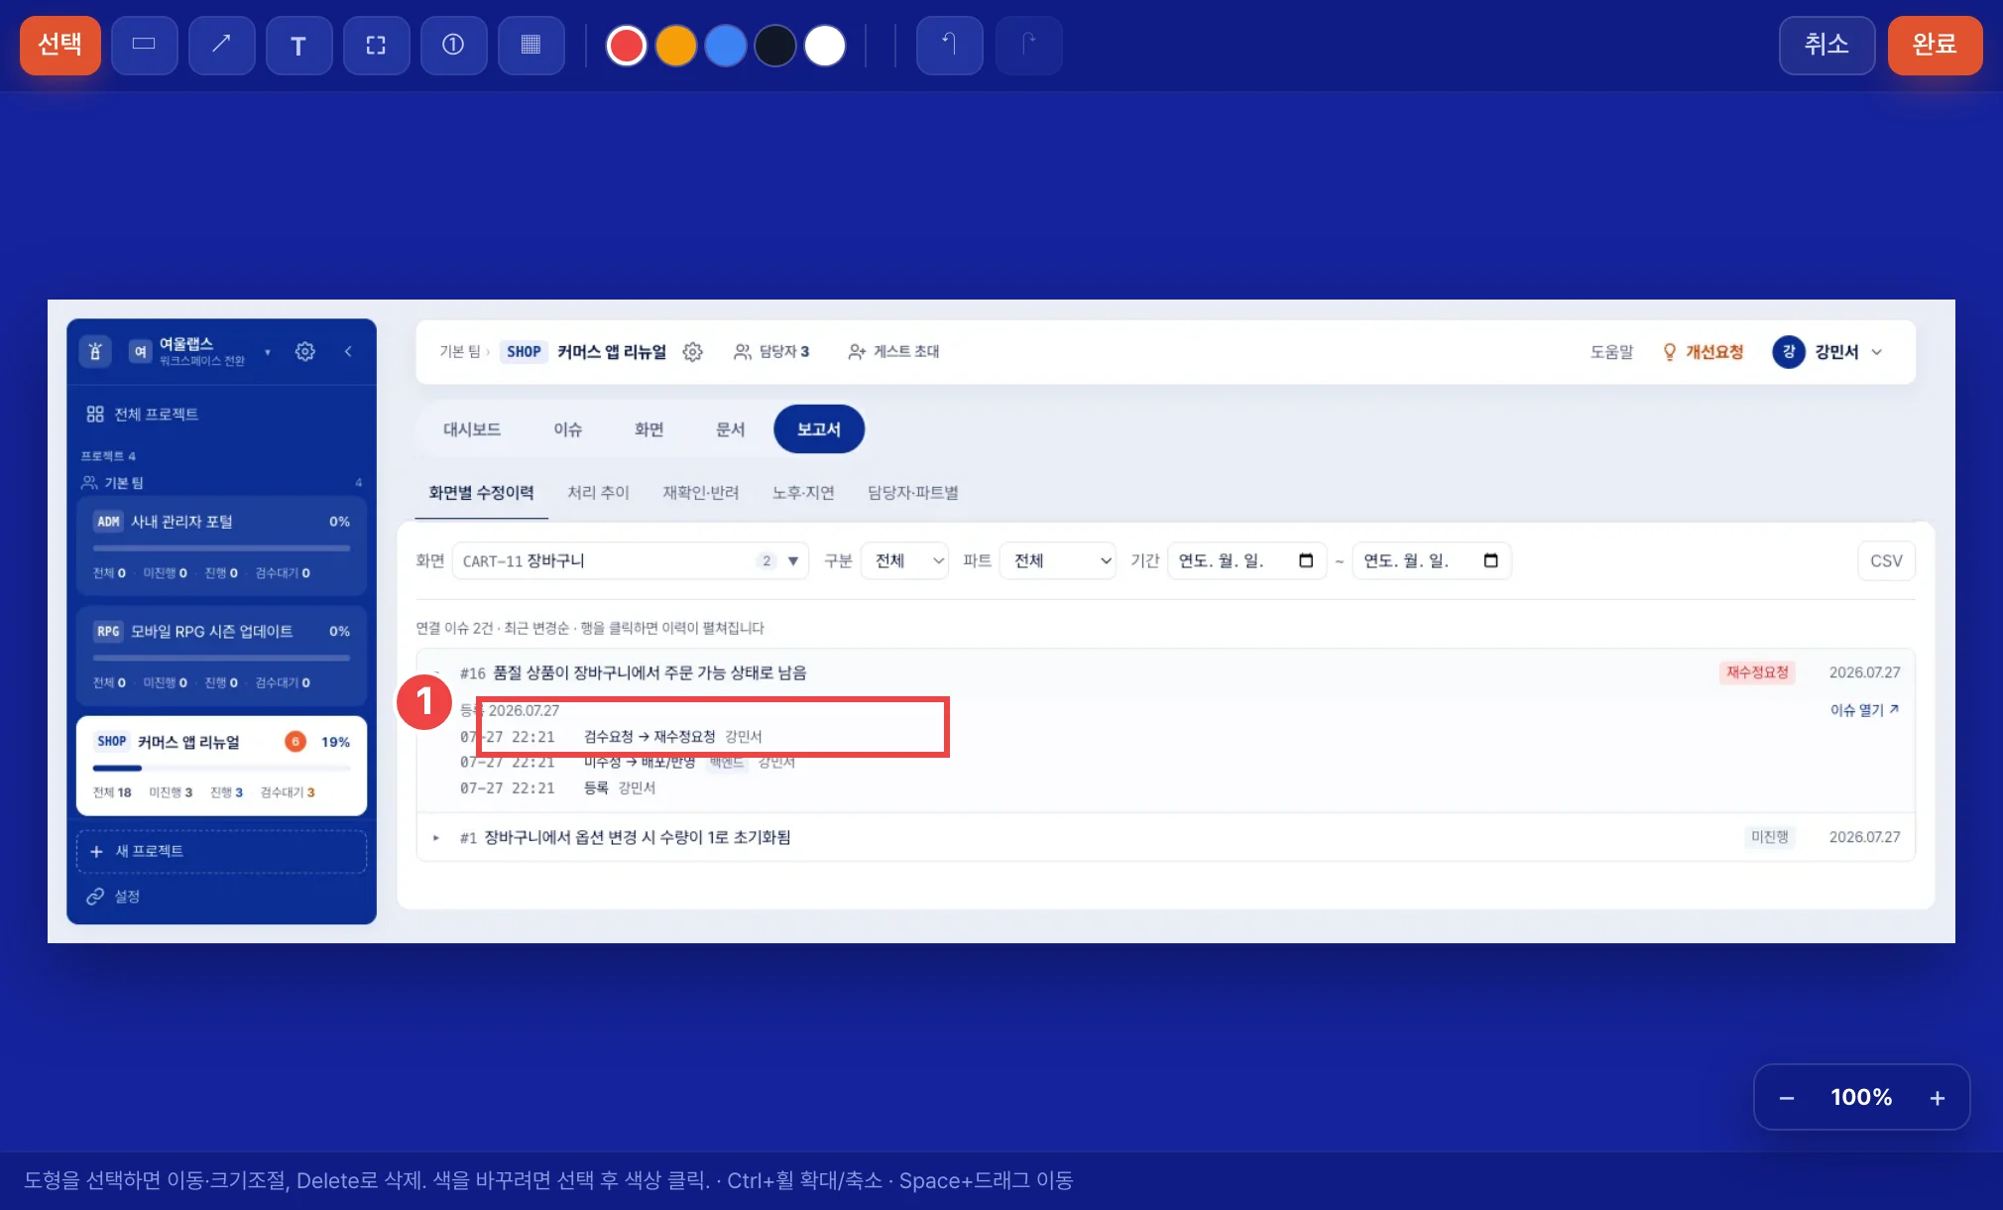Select the numbered marker tool
Screen dimensions: 2003x1210
(453, 45)
